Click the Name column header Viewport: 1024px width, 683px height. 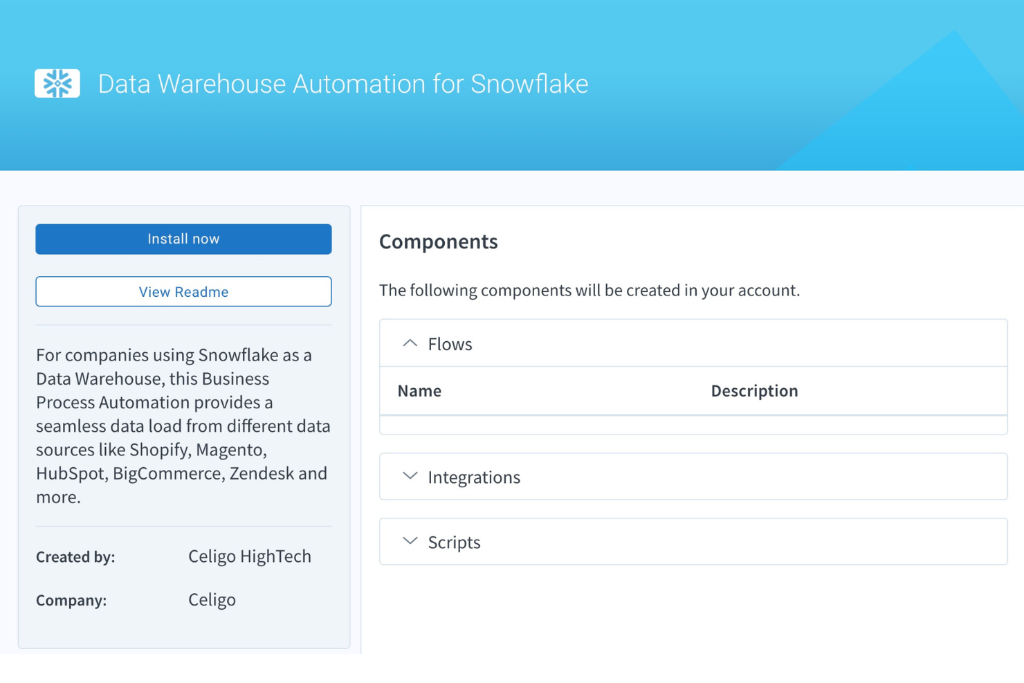(x=419, y=391)
